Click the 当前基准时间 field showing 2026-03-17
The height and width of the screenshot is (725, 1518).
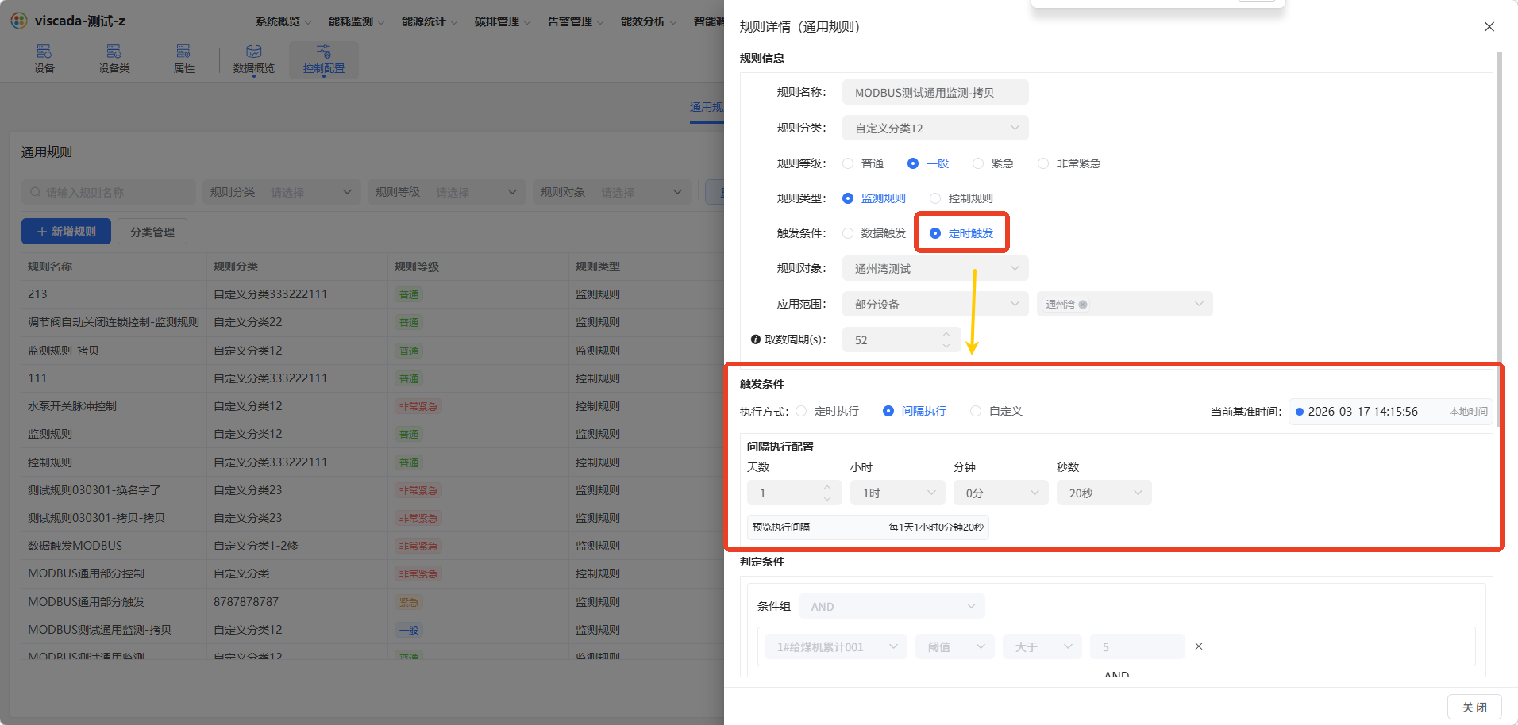(1389, 411)
